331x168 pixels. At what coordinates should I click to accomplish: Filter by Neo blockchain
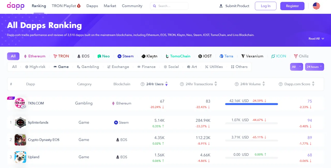103,56
